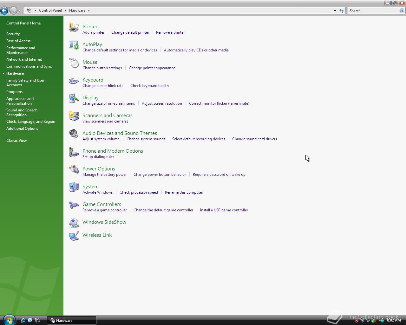The height and width of the screenshot is (325, 406).
Task: Open the Display monitor icon
Action: pyautogui.click(x=74, y=98)
